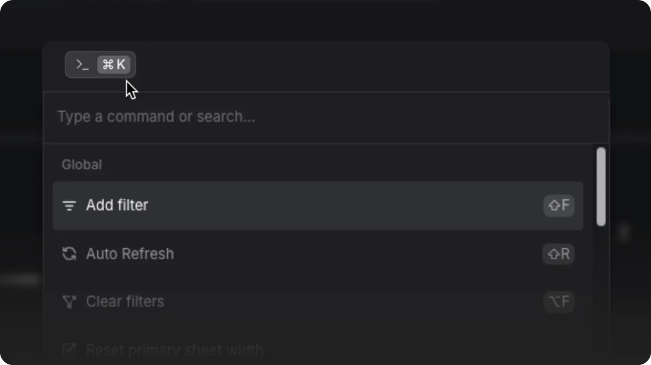Screen dimensions: 651x365
Task: Click the command list scrollbar thumb
Action: pos(601,187)
